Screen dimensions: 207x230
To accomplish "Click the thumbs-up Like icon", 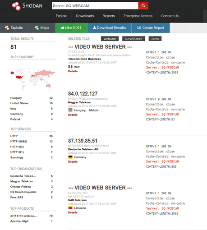I will [x=62, y=28].
